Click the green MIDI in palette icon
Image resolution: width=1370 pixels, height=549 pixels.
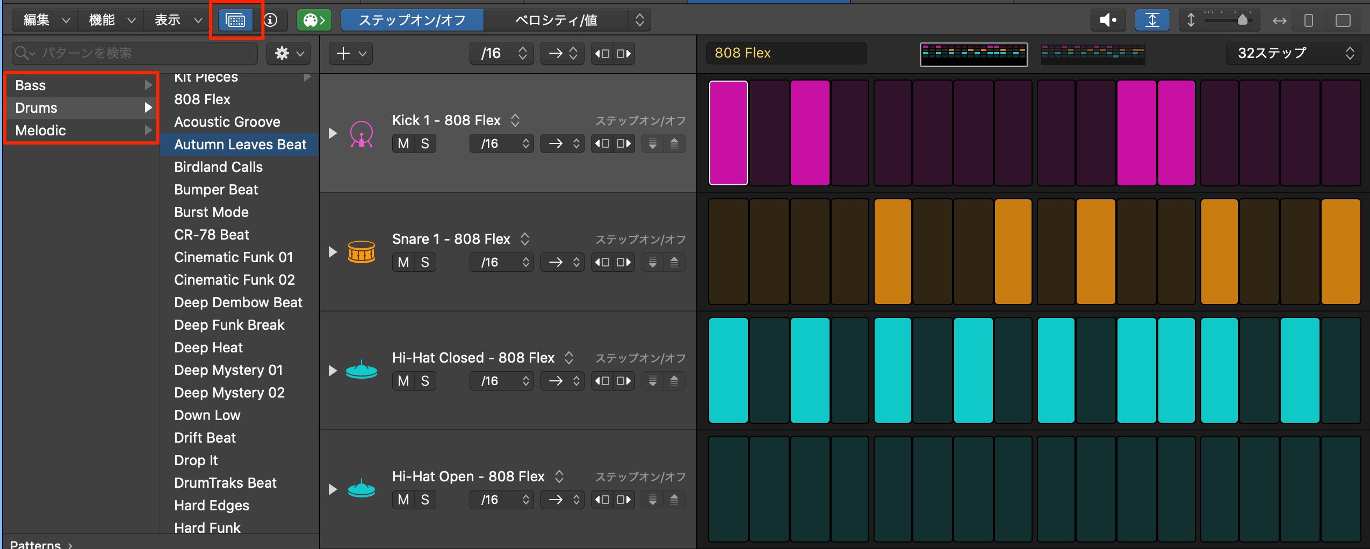point(314,20)
